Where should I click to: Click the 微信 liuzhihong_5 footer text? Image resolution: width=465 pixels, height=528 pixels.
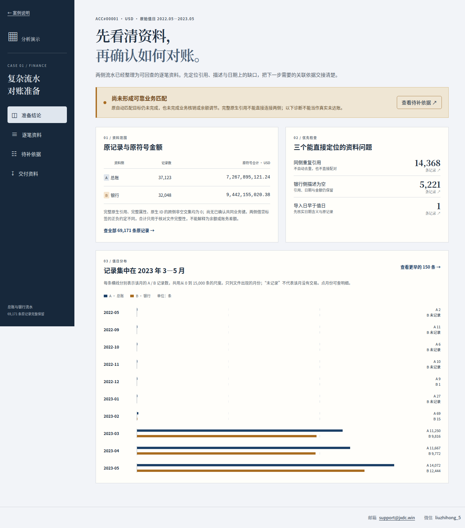[442, 518]
